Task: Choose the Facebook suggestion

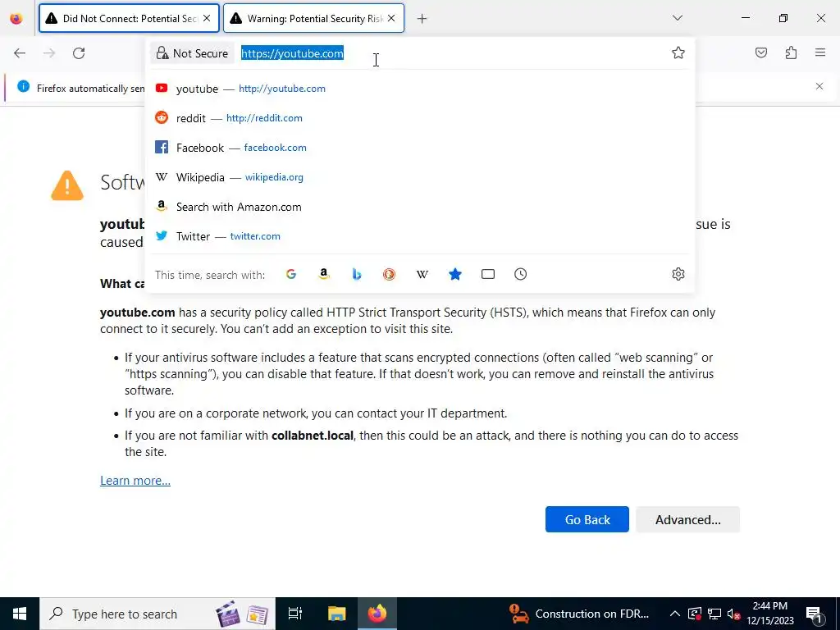Action: click(x=420, y=148)
